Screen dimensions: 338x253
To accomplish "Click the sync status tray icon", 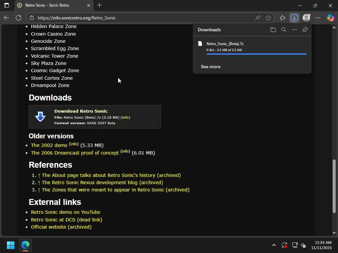I will 284,245.
